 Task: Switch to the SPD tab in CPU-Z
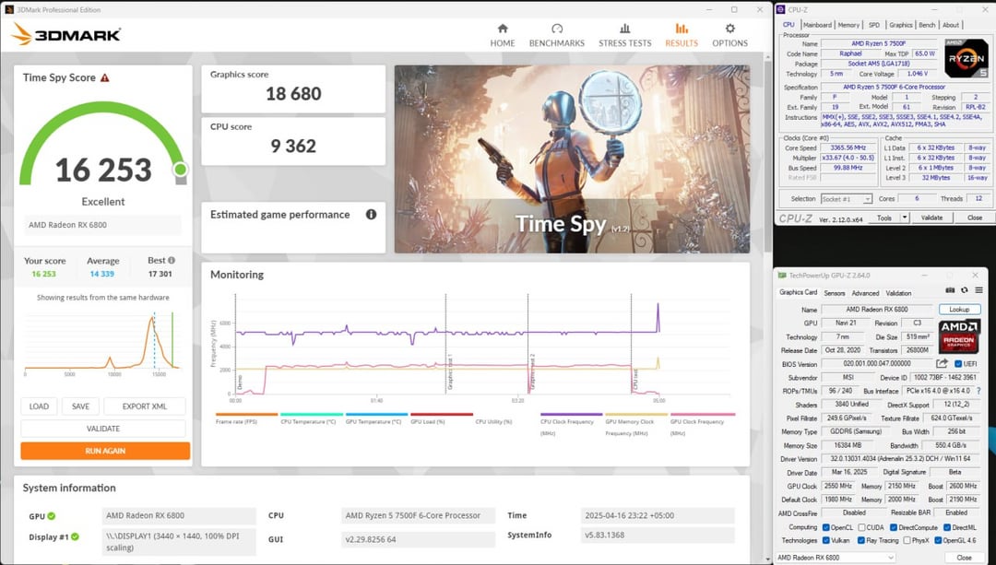coord(874,25)
